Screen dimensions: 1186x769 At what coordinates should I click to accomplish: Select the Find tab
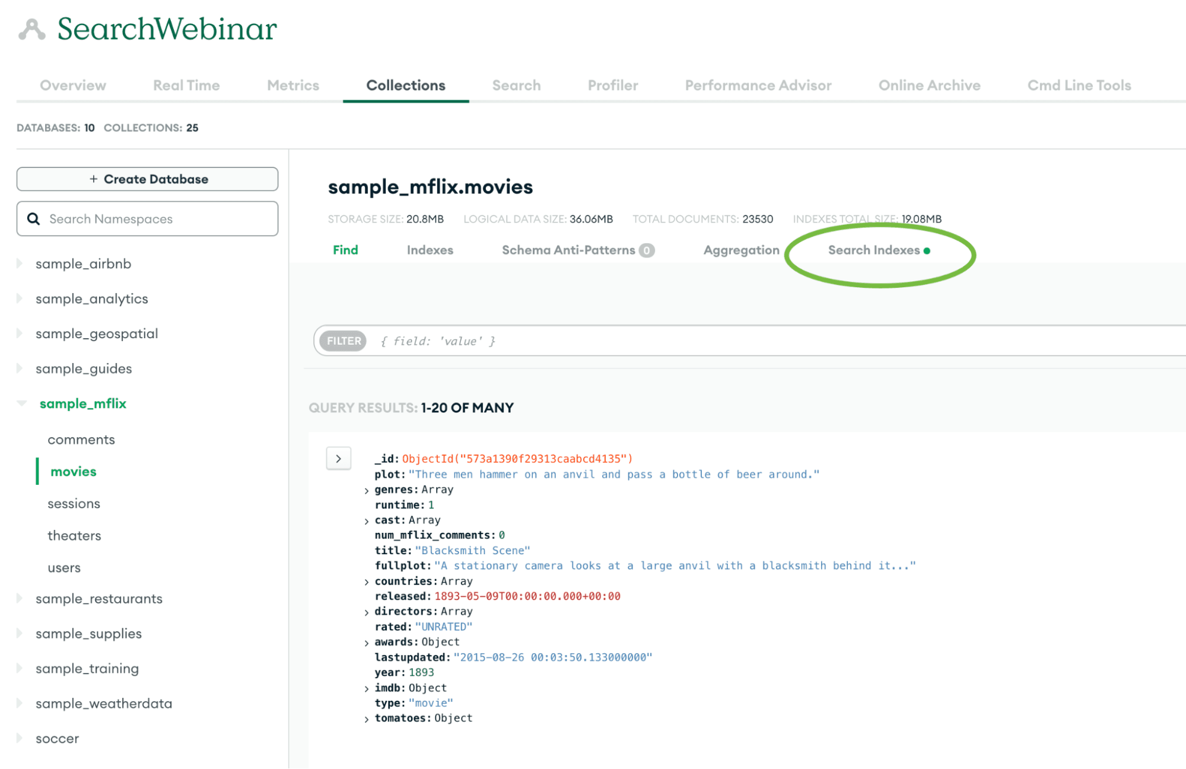(x=345, y=250)
